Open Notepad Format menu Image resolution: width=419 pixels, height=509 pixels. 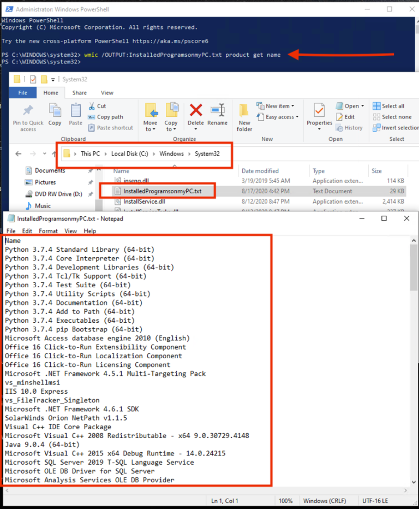(49, 231)
